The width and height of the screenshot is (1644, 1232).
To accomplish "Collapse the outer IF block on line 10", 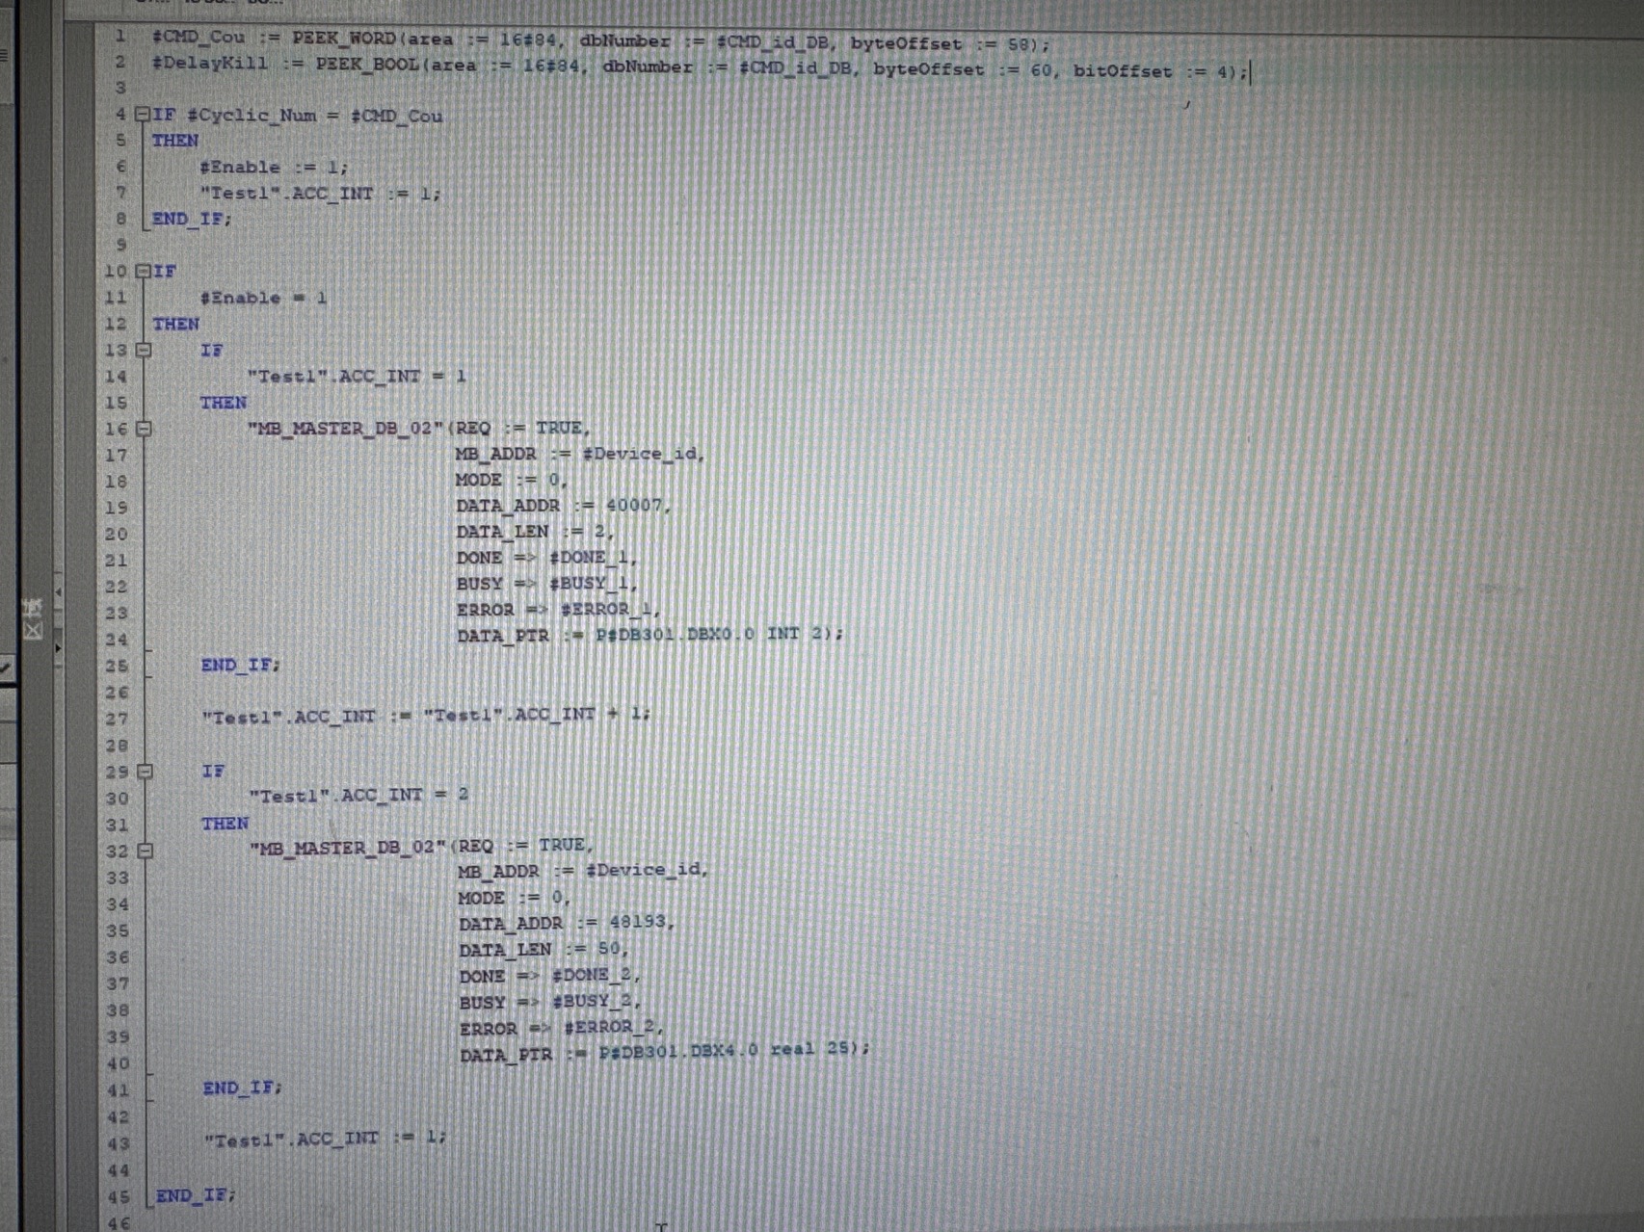I will (x=143, y=272).
